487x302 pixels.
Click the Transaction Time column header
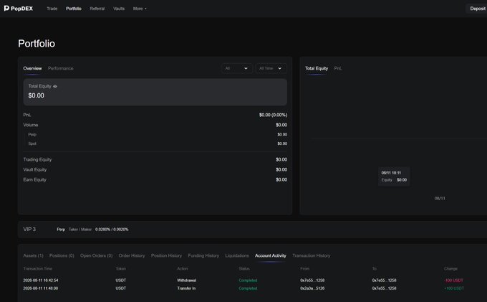coord(37,269)
